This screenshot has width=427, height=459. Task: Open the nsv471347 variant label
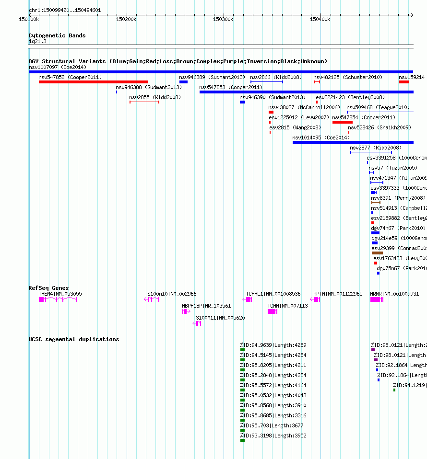point(398,178)
